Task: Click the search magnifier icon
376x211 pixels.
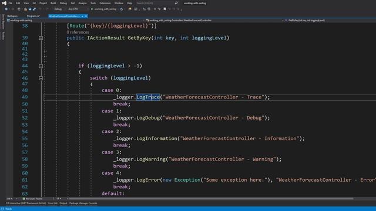Action: click(176, 3)
